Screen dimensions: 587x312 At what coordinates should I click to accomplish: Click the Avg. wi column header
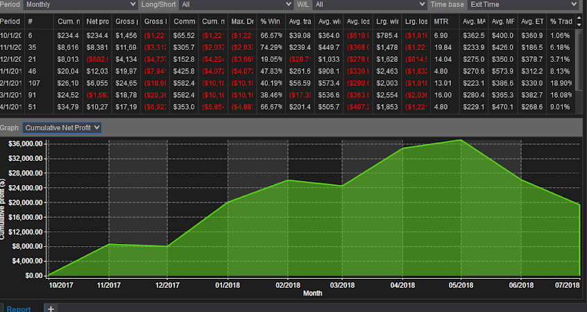(x=329, y=21)
